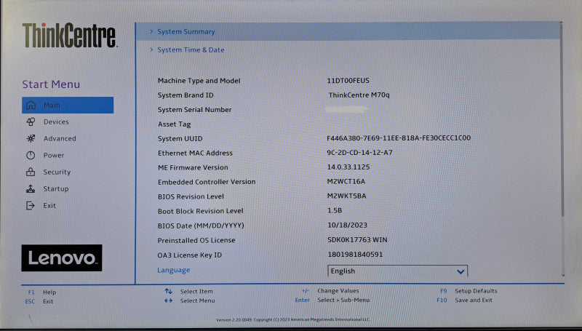Click the Boot Block value 1.5B

tap(335, 210)
